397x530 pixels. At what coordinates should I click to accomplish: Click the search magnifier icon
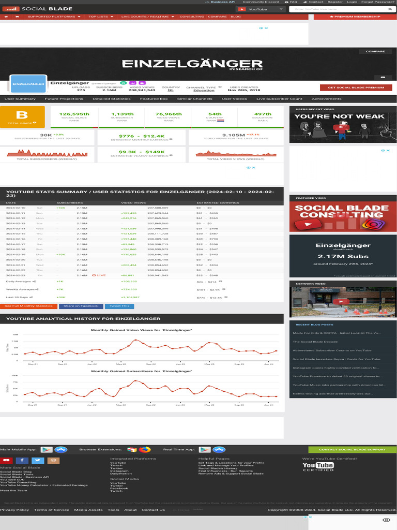[x=390, y=9]
